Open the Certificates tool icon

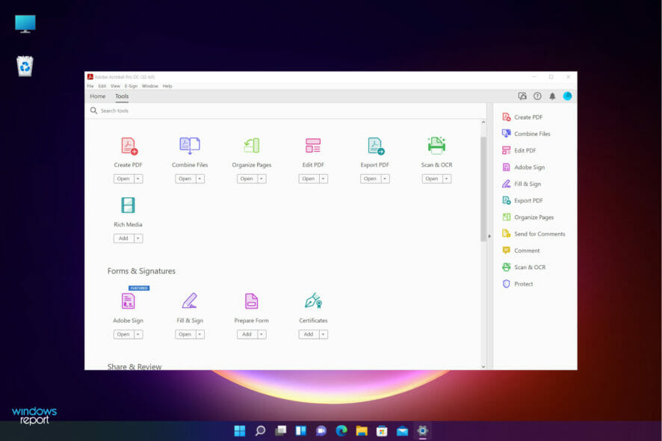coord(313,300)
